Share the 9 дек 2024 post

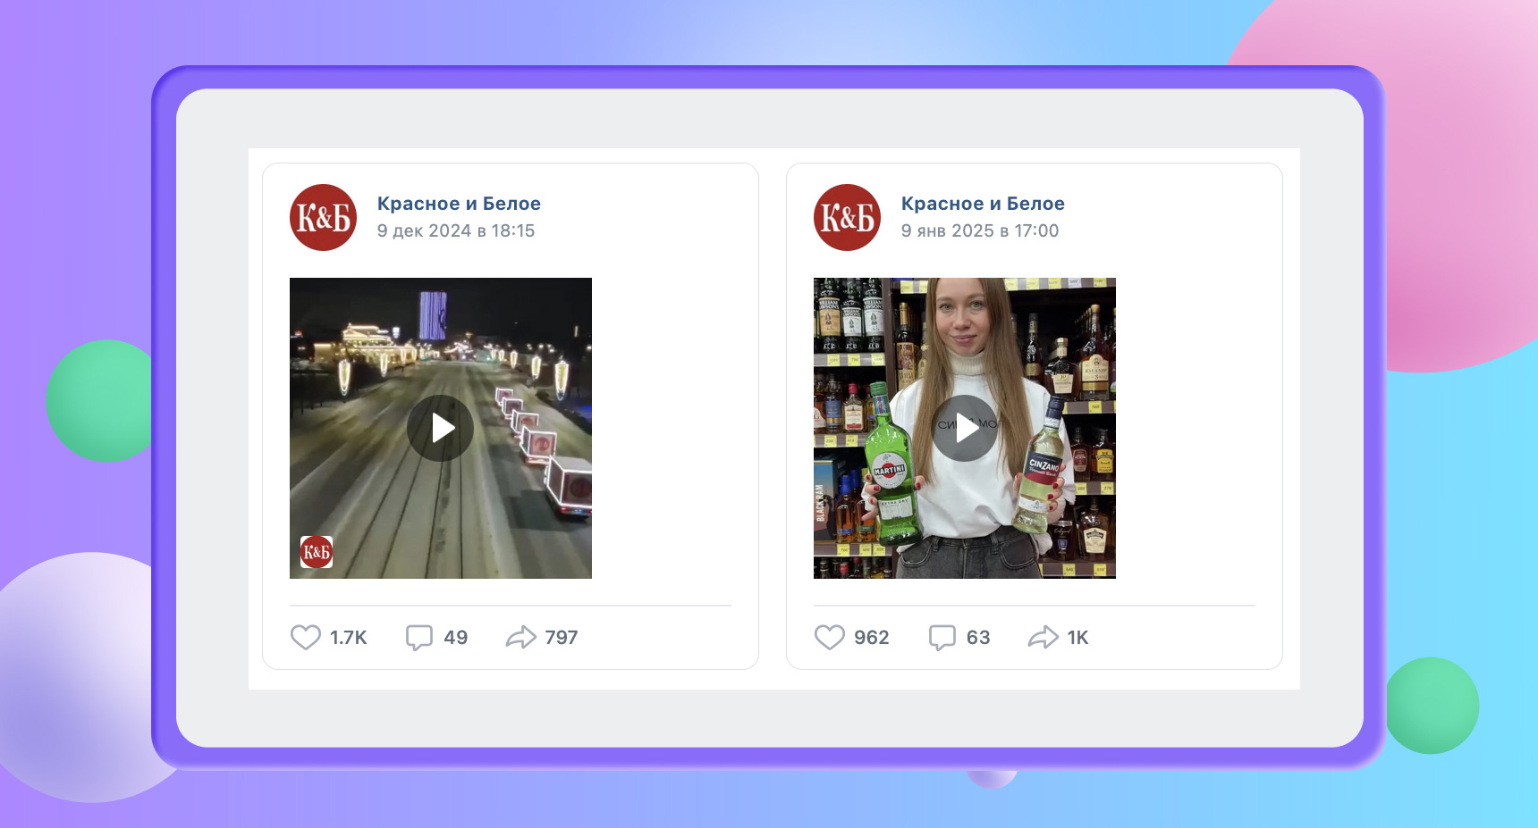[x=520, y=637]
